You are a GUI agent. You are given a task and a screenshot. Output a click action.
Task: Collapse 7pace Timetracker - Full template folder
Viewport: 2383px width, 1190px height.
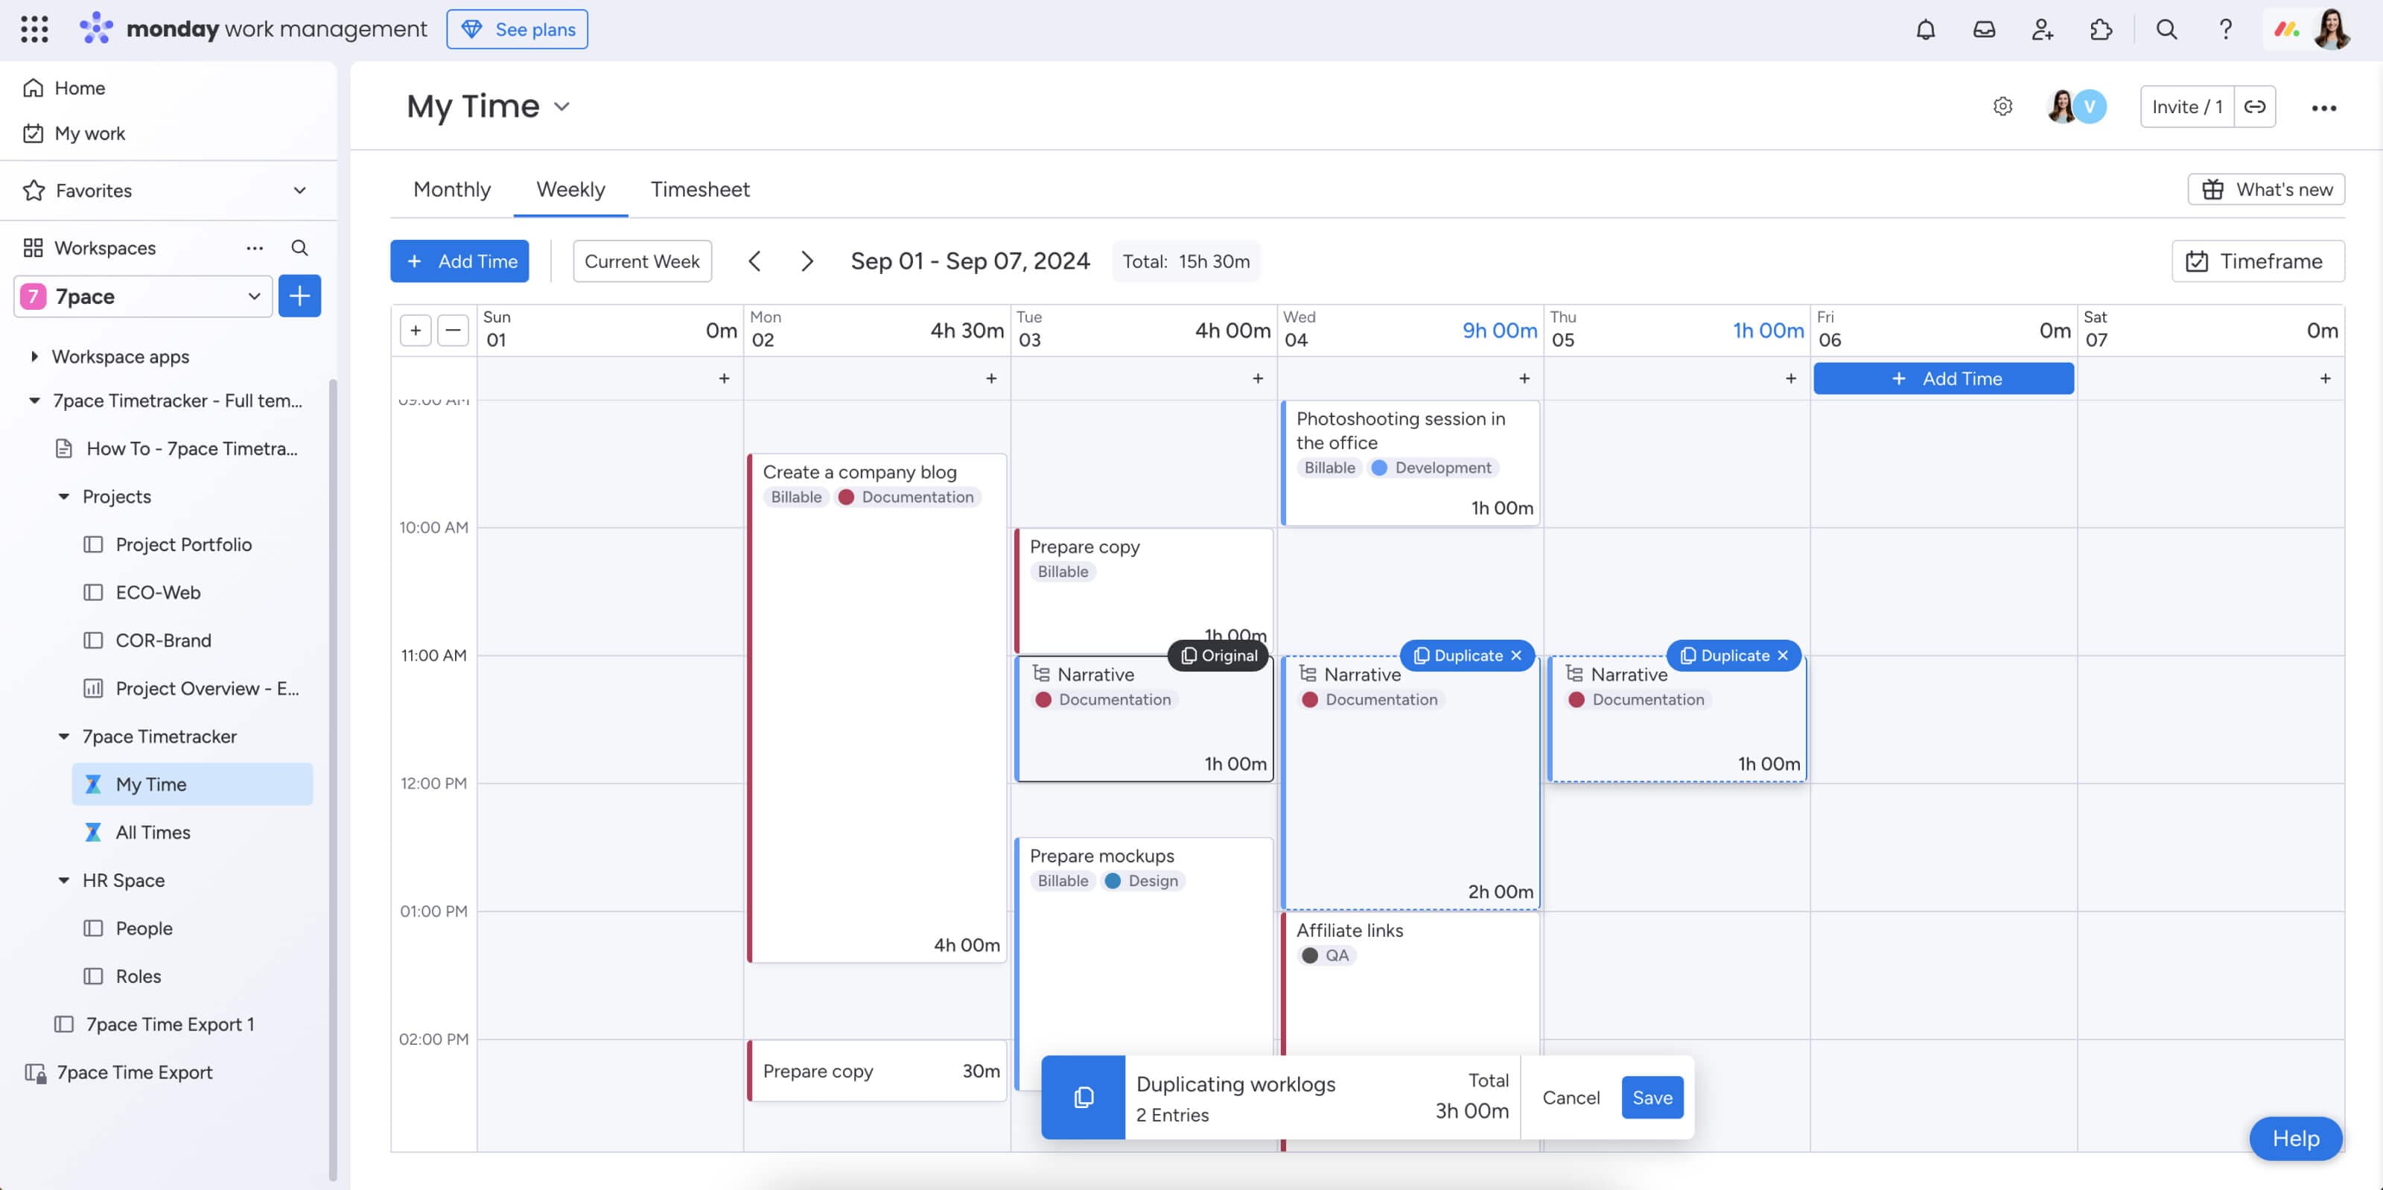(34, 401)
